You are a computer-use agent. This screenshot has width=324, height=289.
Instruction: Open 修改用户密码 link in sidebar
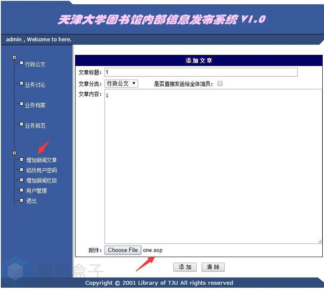pos(41,170)
